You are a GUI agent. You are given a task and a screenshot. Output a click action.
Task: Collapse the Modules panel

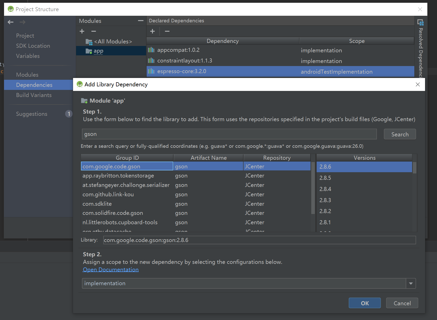(x=140, y=21)
